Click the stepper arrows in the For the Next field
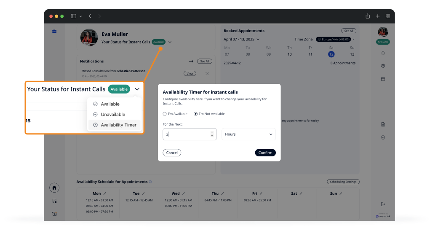 (212, 134)
